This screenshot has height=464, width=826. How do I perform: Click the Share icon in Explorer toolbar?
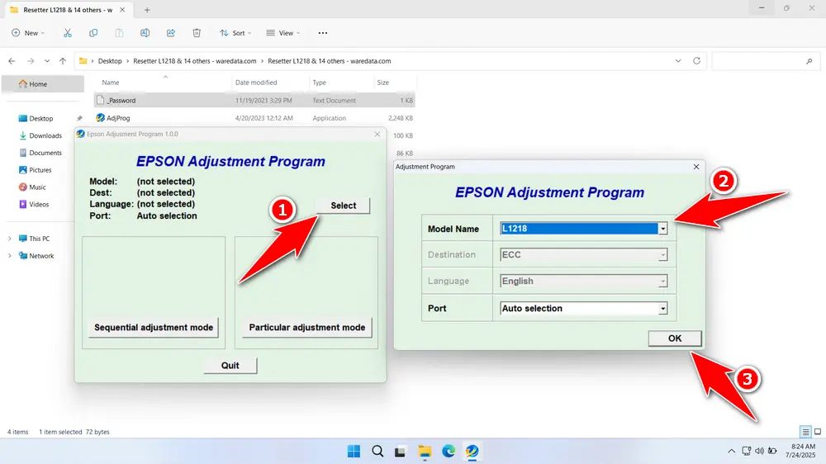coord(171,33)
